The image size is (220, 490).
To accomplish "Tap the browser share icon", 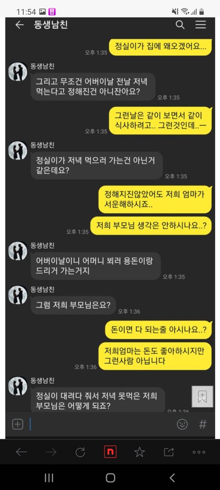I will 169,452.
